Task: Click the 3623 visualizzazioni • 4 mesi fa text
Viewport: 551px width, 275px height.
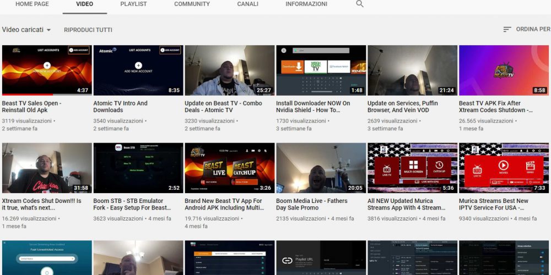Action: [132, 218]
